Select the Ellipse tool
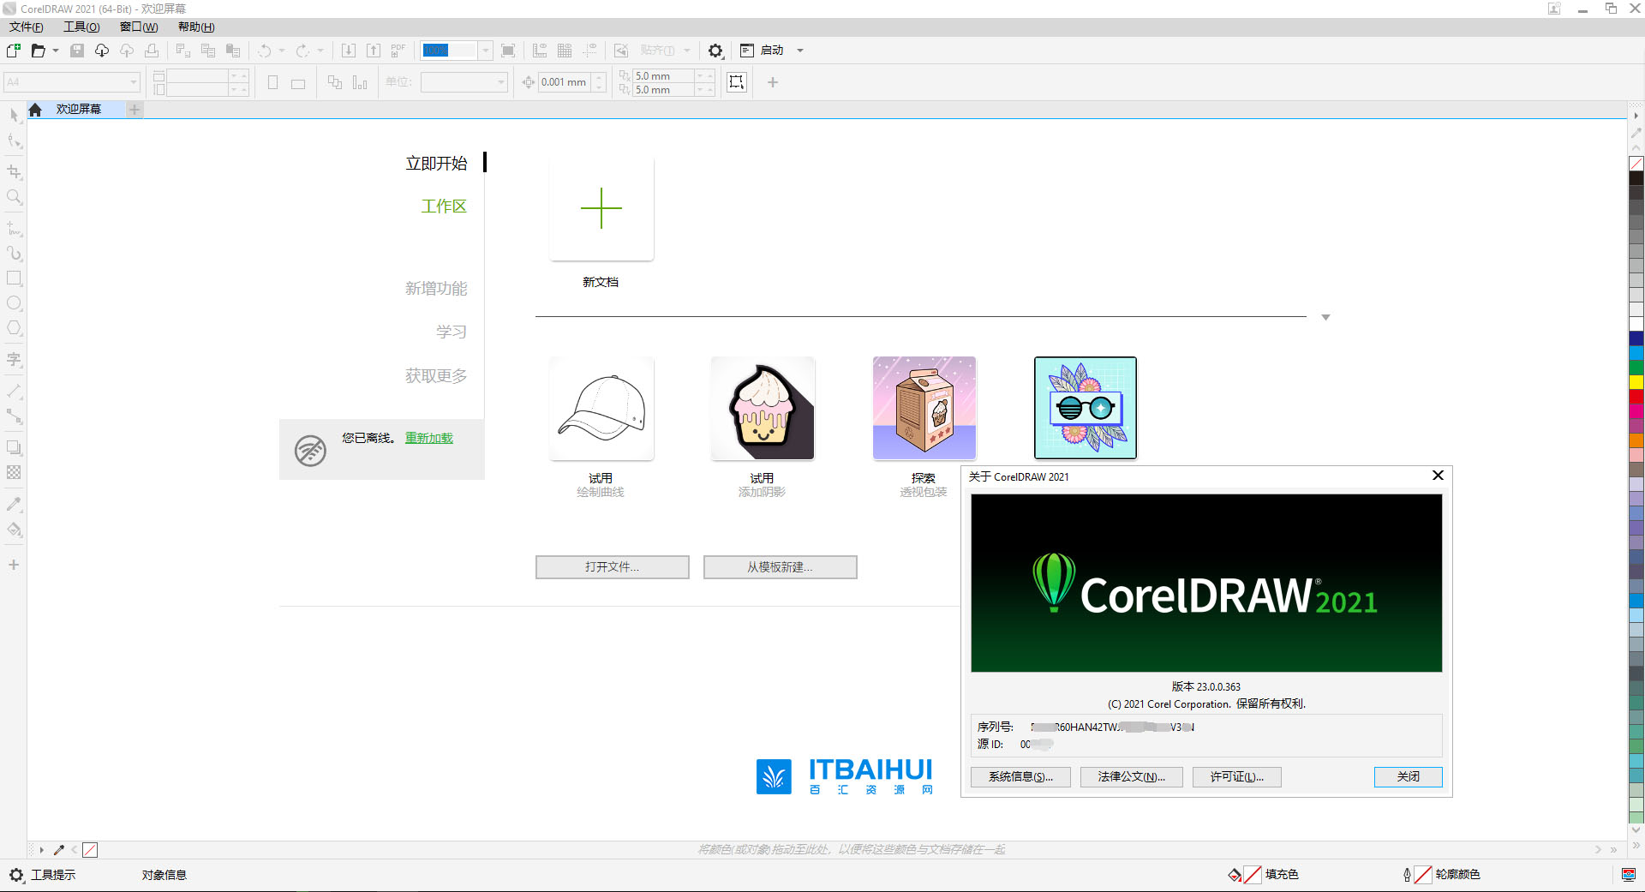 tap(14, 303)
